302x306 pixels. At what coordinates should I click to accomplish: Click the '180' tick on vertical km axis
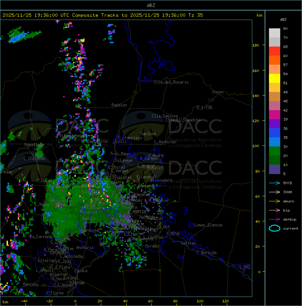pos(256,45)
